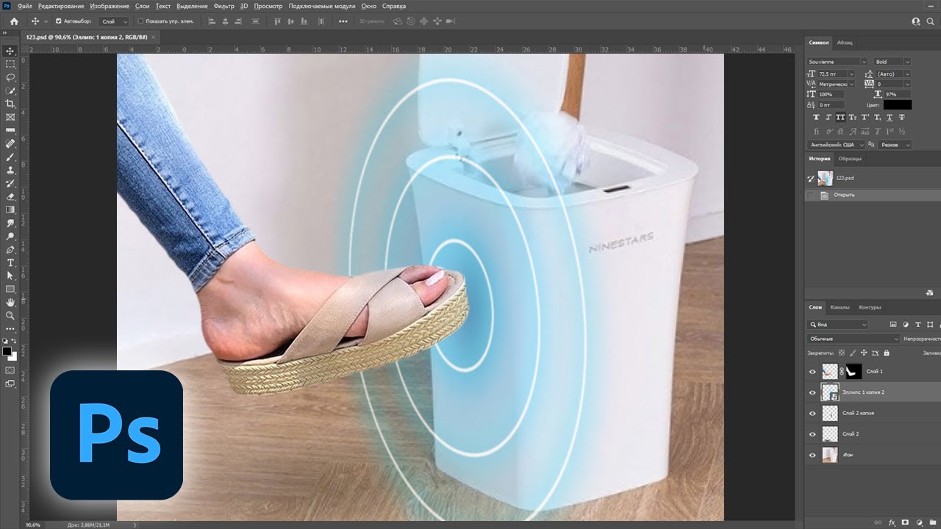Toggle Underline in Character panel
Image resolution: width=941 pixels, height=529 pixels.
click(890, 118)
